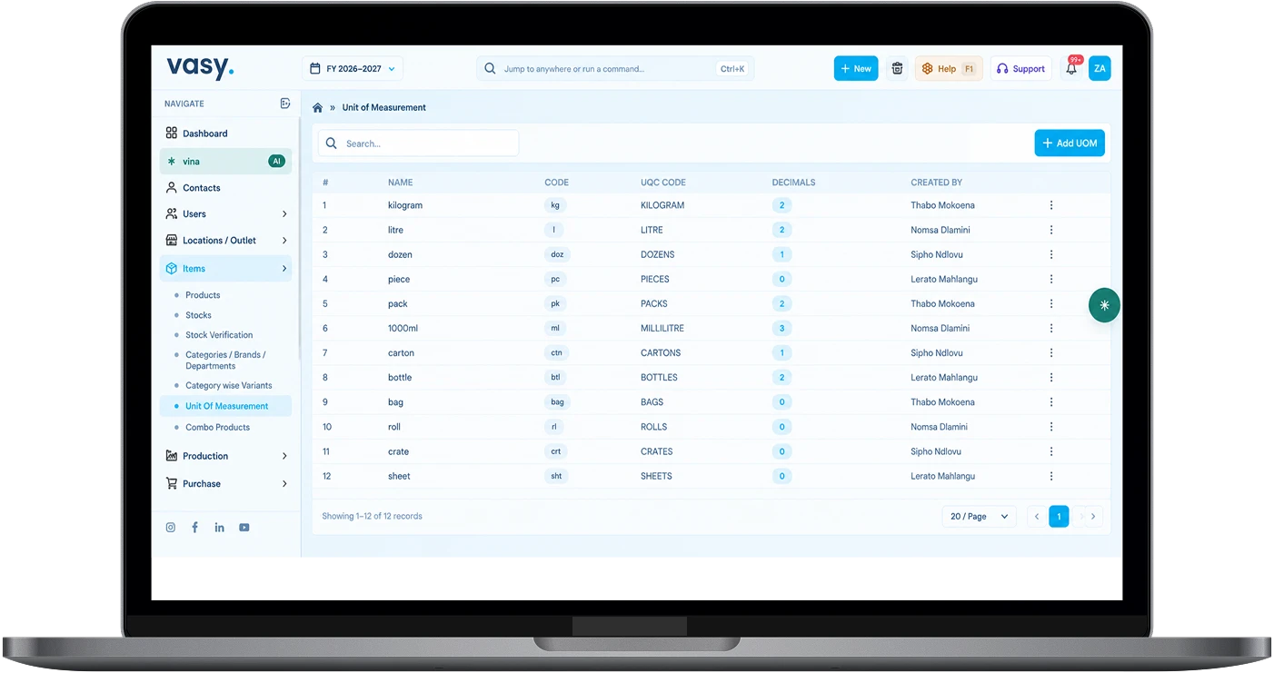Open row actions menu for dozen

1051,254
